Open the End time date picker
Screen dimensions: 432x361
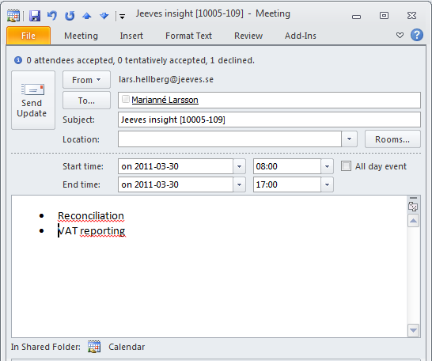click(x=239, y=184)
